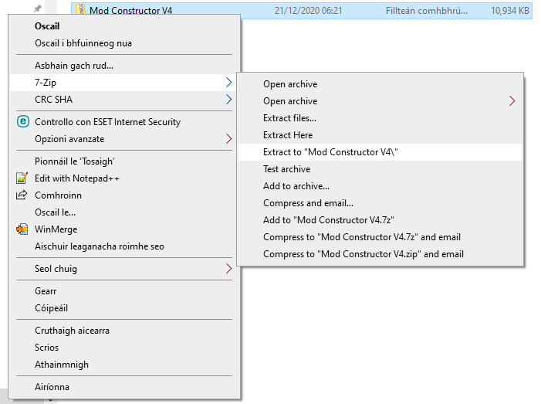
Task: Expand the Opzioni avanzate submenu arrow
Action: (x=228, y=139)
